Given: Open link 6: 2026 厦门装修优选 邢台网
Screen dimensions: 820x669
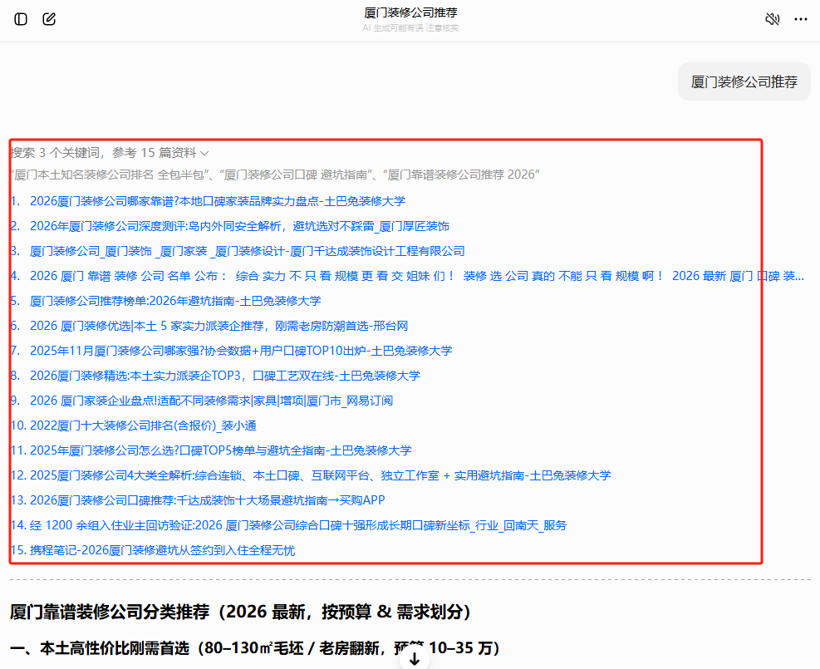Looking at the screenshot, I should tap(219, 326).
